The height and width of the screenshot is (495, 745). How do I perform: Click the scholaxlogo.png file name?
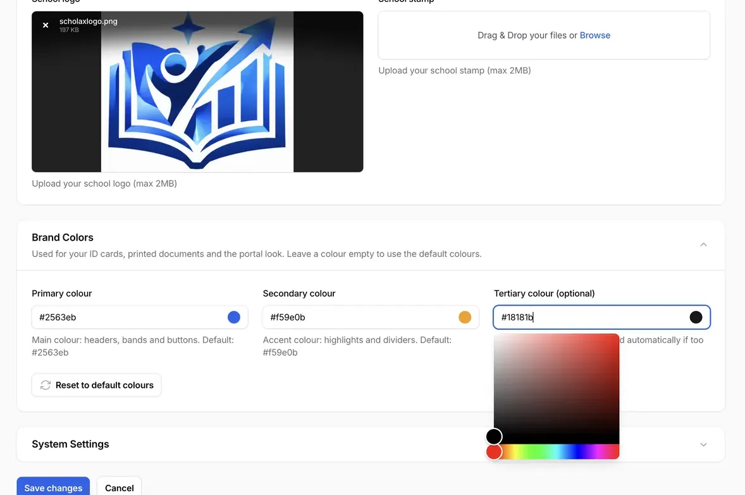pos(89,22)
